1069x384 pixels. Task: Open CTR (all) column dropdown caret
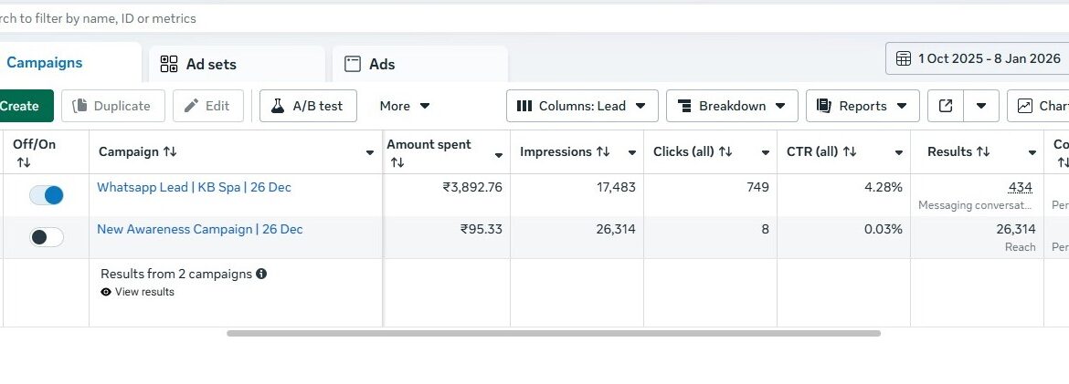click(899, 152)
